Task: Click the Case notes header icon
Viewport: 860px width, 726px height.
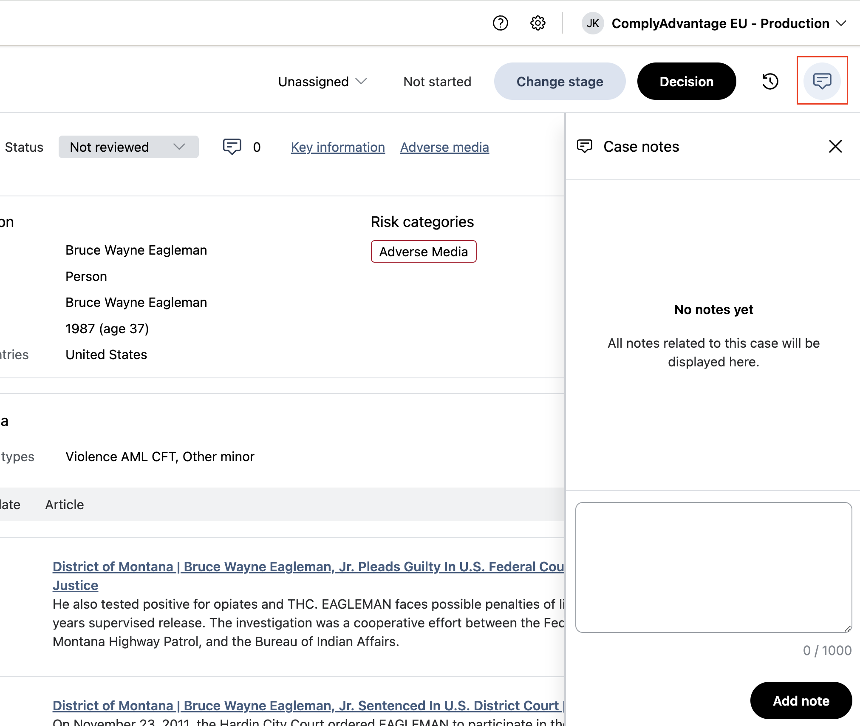Action: click(x=585, y=147)
